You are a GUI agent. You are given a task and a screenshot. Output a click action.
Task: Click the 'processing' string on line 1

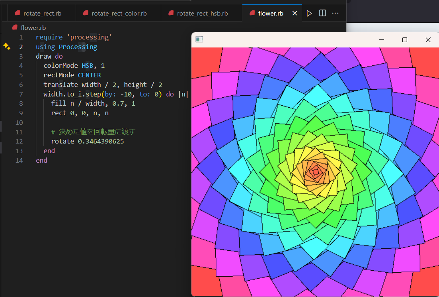point(89,37)
